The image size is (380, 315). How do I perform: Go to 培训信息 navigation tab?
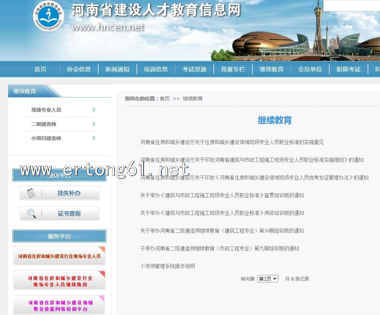(156, 69)
